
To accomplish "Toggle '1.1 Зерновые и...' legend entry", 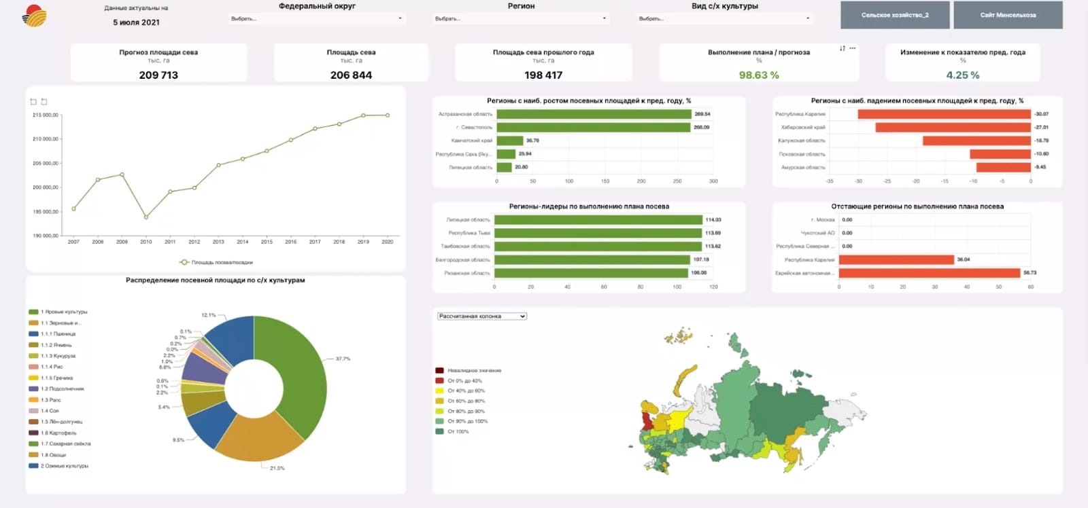I will [54, 323].
